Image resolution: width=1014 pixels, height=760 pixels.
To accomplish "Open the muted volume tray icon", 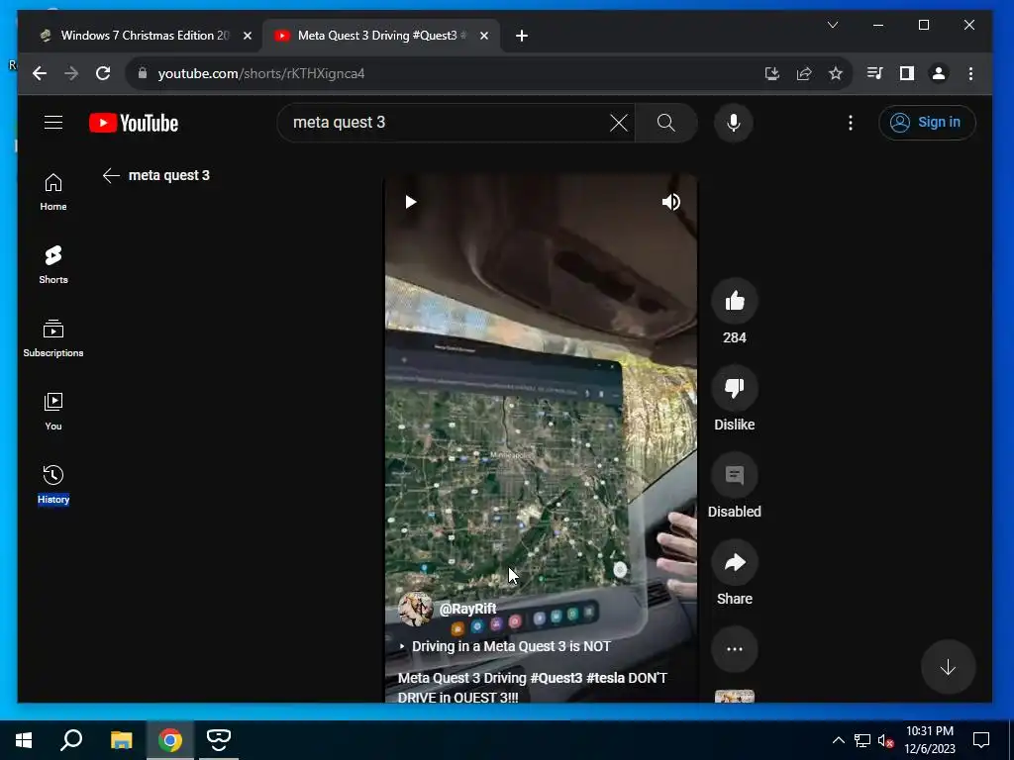I will [885, 740].
